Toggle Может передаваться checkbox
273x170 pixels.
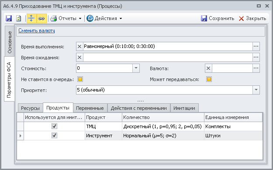point(209,79)
